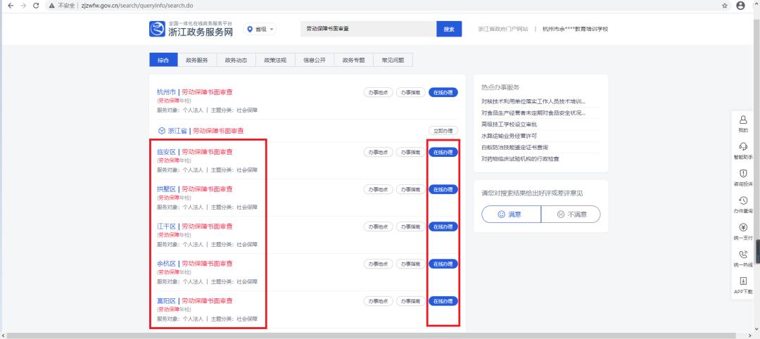Image resolution: width=760 pixels, height=339 pixels.
Task: Open 江干区 劳动保障书面审查 result link
Action: pyautogui.click(x=195, y=226)
